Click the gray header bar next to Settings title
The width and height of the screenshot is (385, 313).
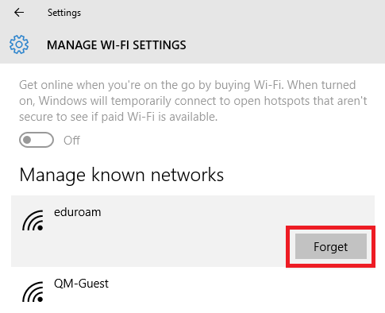(225, 13)
